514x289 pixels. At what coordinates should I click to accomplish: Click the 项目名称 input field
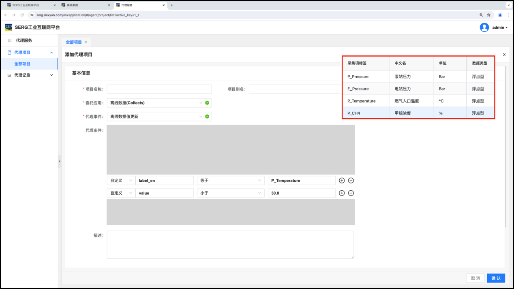[159, 89]
